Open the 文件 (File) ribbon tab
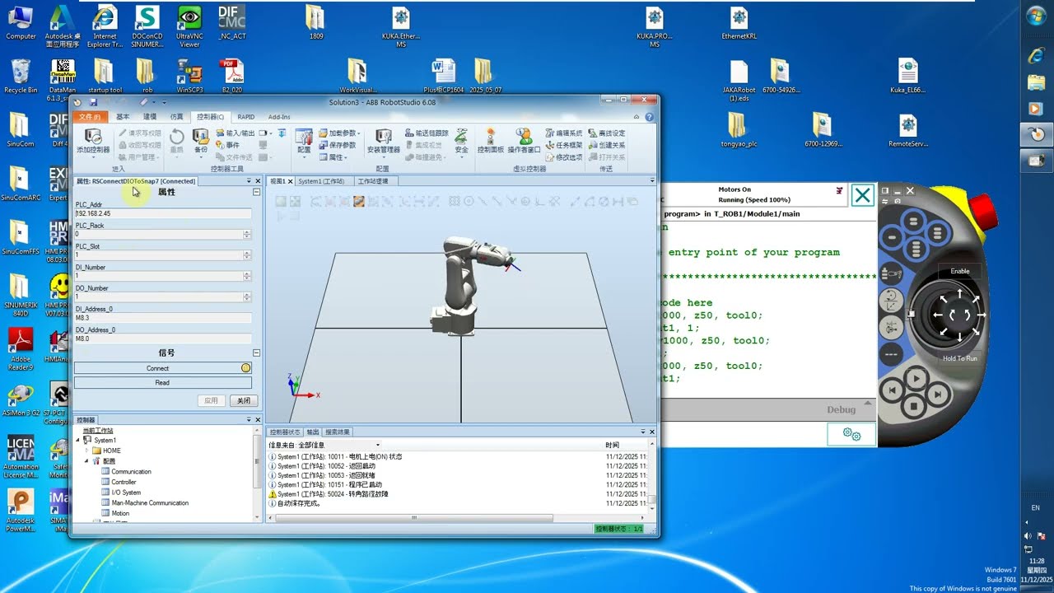Screen dimensions: 1054x593 coord(91,117)
